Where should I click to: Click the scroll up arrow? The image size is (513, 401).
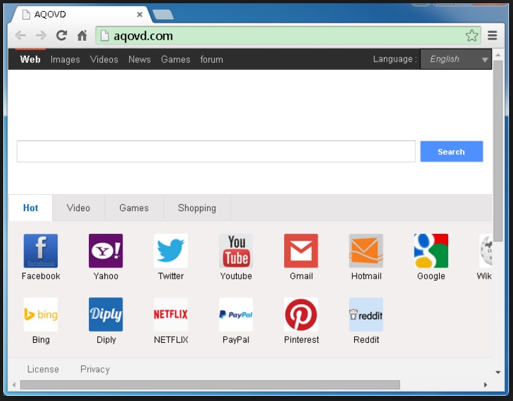click(498, 54)
